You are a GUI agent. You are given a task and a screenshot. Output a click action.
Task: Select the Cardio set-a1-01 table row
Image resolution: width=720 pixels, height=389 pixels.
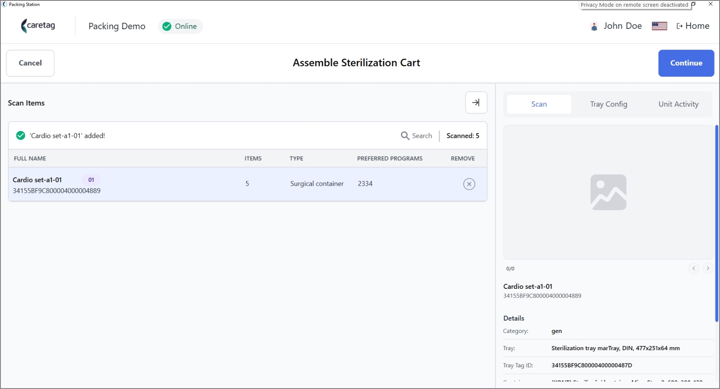click(x=248, y=184)
